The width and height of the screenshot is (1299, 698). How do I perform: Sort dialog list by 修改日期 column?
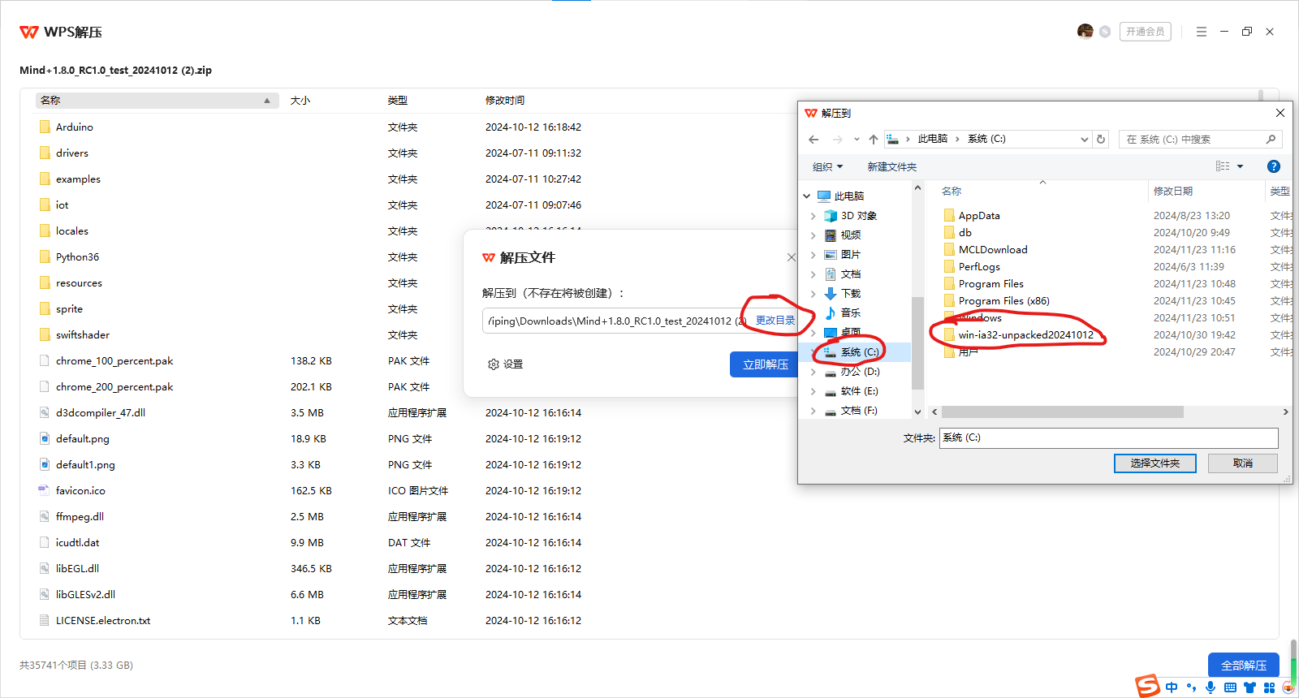[1173, 192]
